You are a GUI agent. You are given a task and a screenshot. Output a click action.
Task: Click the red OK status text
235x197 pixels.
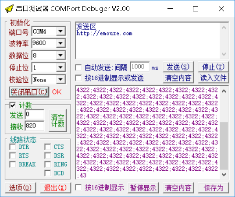57,92
